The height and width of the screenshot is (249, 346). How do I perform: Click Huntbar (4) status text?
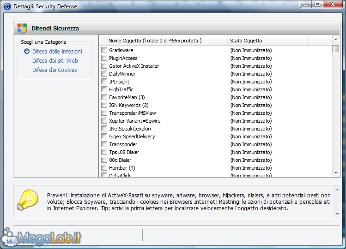click(x=251, y=168)
